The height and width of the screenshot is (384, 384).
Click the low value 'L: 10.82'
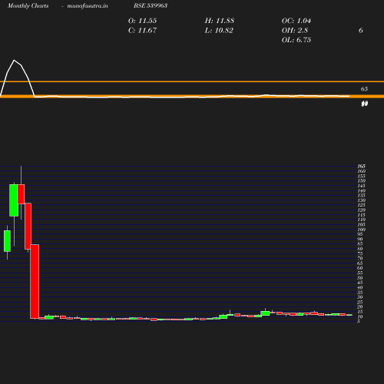[x=219, y=31]
